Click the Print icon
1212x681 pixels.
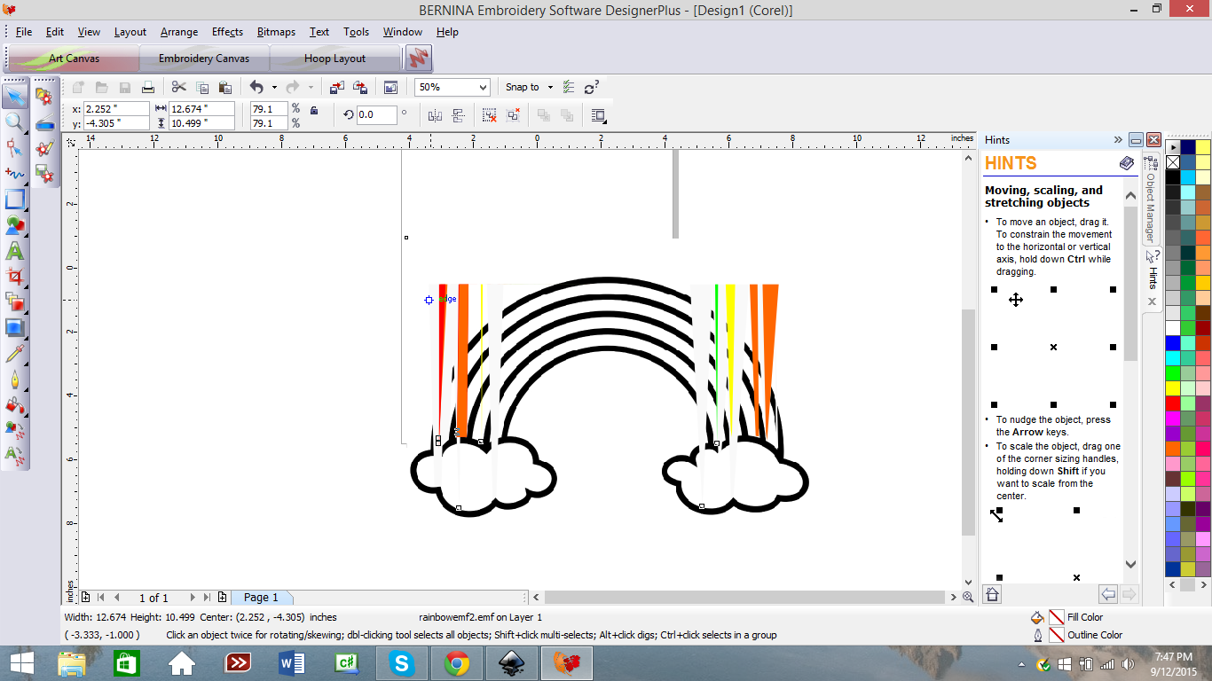pyautogui.click(x=148, y=87)
